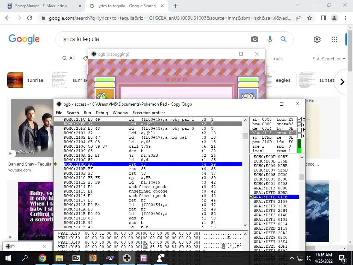Enable the c flag checkbox
The image size is (353, 265).
click(299, 136)
